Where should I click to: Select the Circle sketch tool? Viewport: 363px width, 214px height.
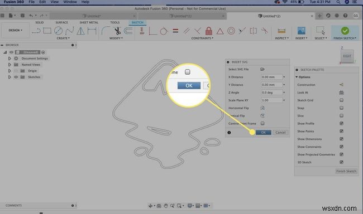[x=58, y=31]
